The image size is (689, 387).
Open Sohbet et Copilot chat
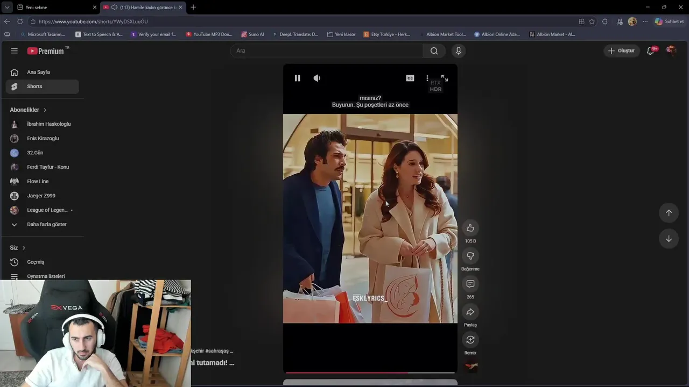coord(670,21)
